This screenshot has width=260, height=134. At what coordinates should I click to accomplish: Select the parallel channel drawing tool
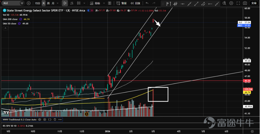point(203,4)
